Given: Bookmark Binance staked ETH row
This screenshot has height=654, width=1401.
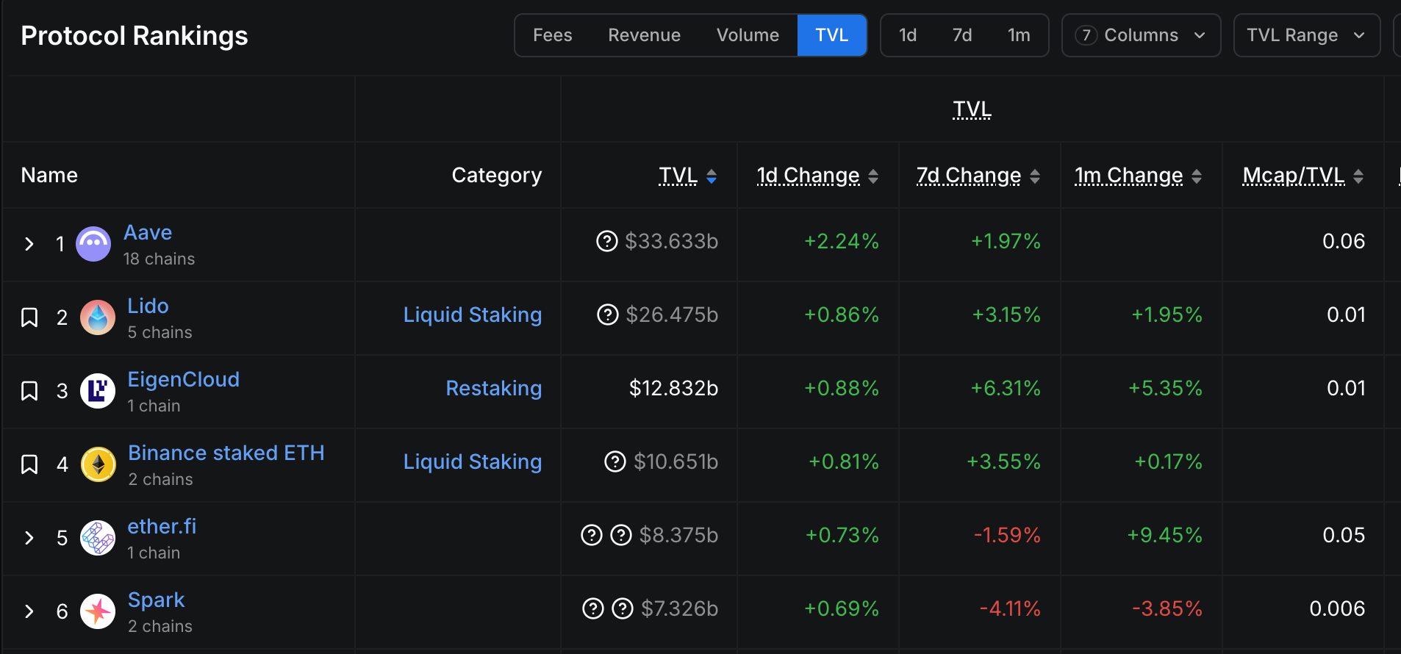Looking at the screenshot, I should click(29, 464).
